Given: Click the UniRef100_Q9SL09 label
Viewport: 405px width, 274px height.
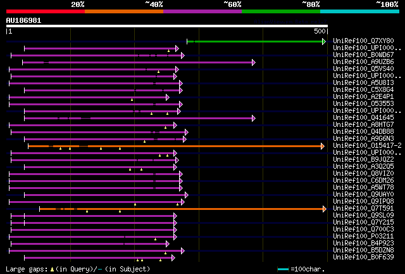Looking at the screenshot, I should click(363, 216).
